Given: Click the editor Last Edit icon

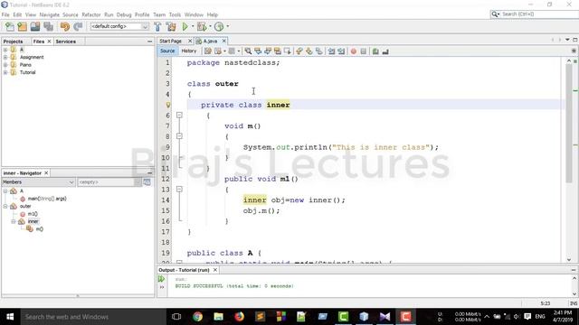Looking at the screenshot, I should point(208,51).
